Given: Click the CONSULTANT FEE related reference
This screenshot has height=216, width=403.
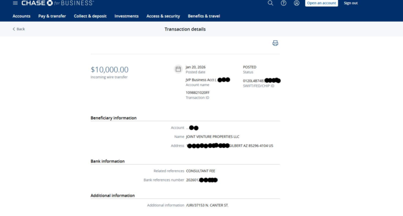Looking at the screenshot, I should [x=200, y=171].
